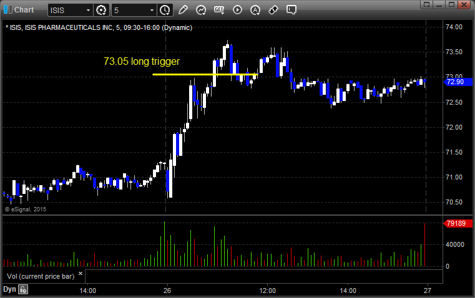Click the 72.90 current price marker

458,82
